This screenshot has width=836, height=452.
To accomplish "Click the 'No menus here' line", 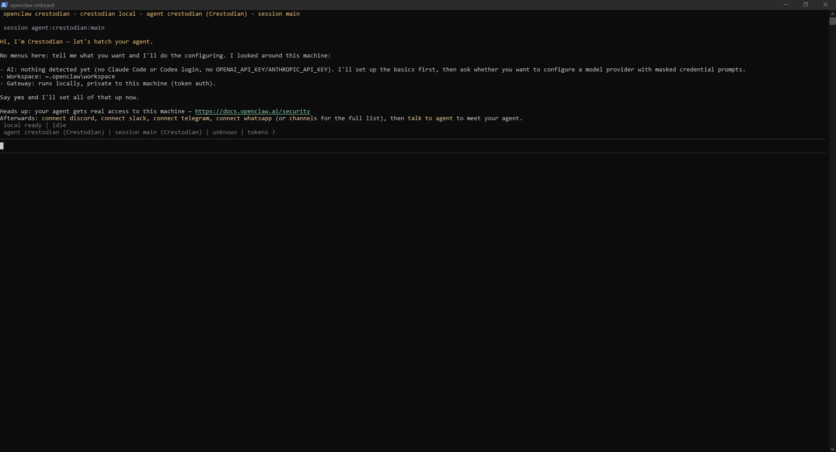I will pyautogui.click(x=166, y=55).
